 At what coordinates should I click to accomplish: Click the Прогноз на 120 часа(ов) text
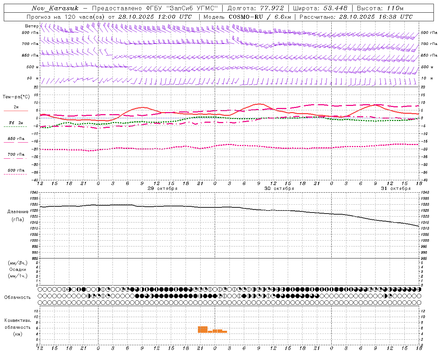coord(66,17)
